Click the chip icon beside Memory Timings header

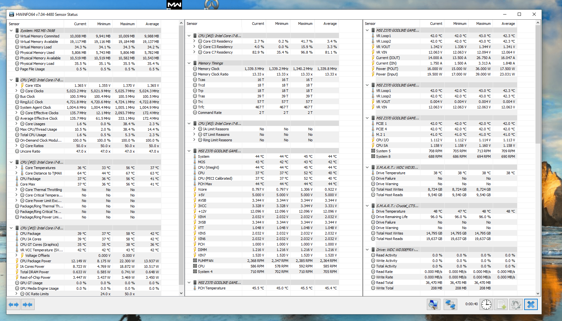tap(195, 63)
